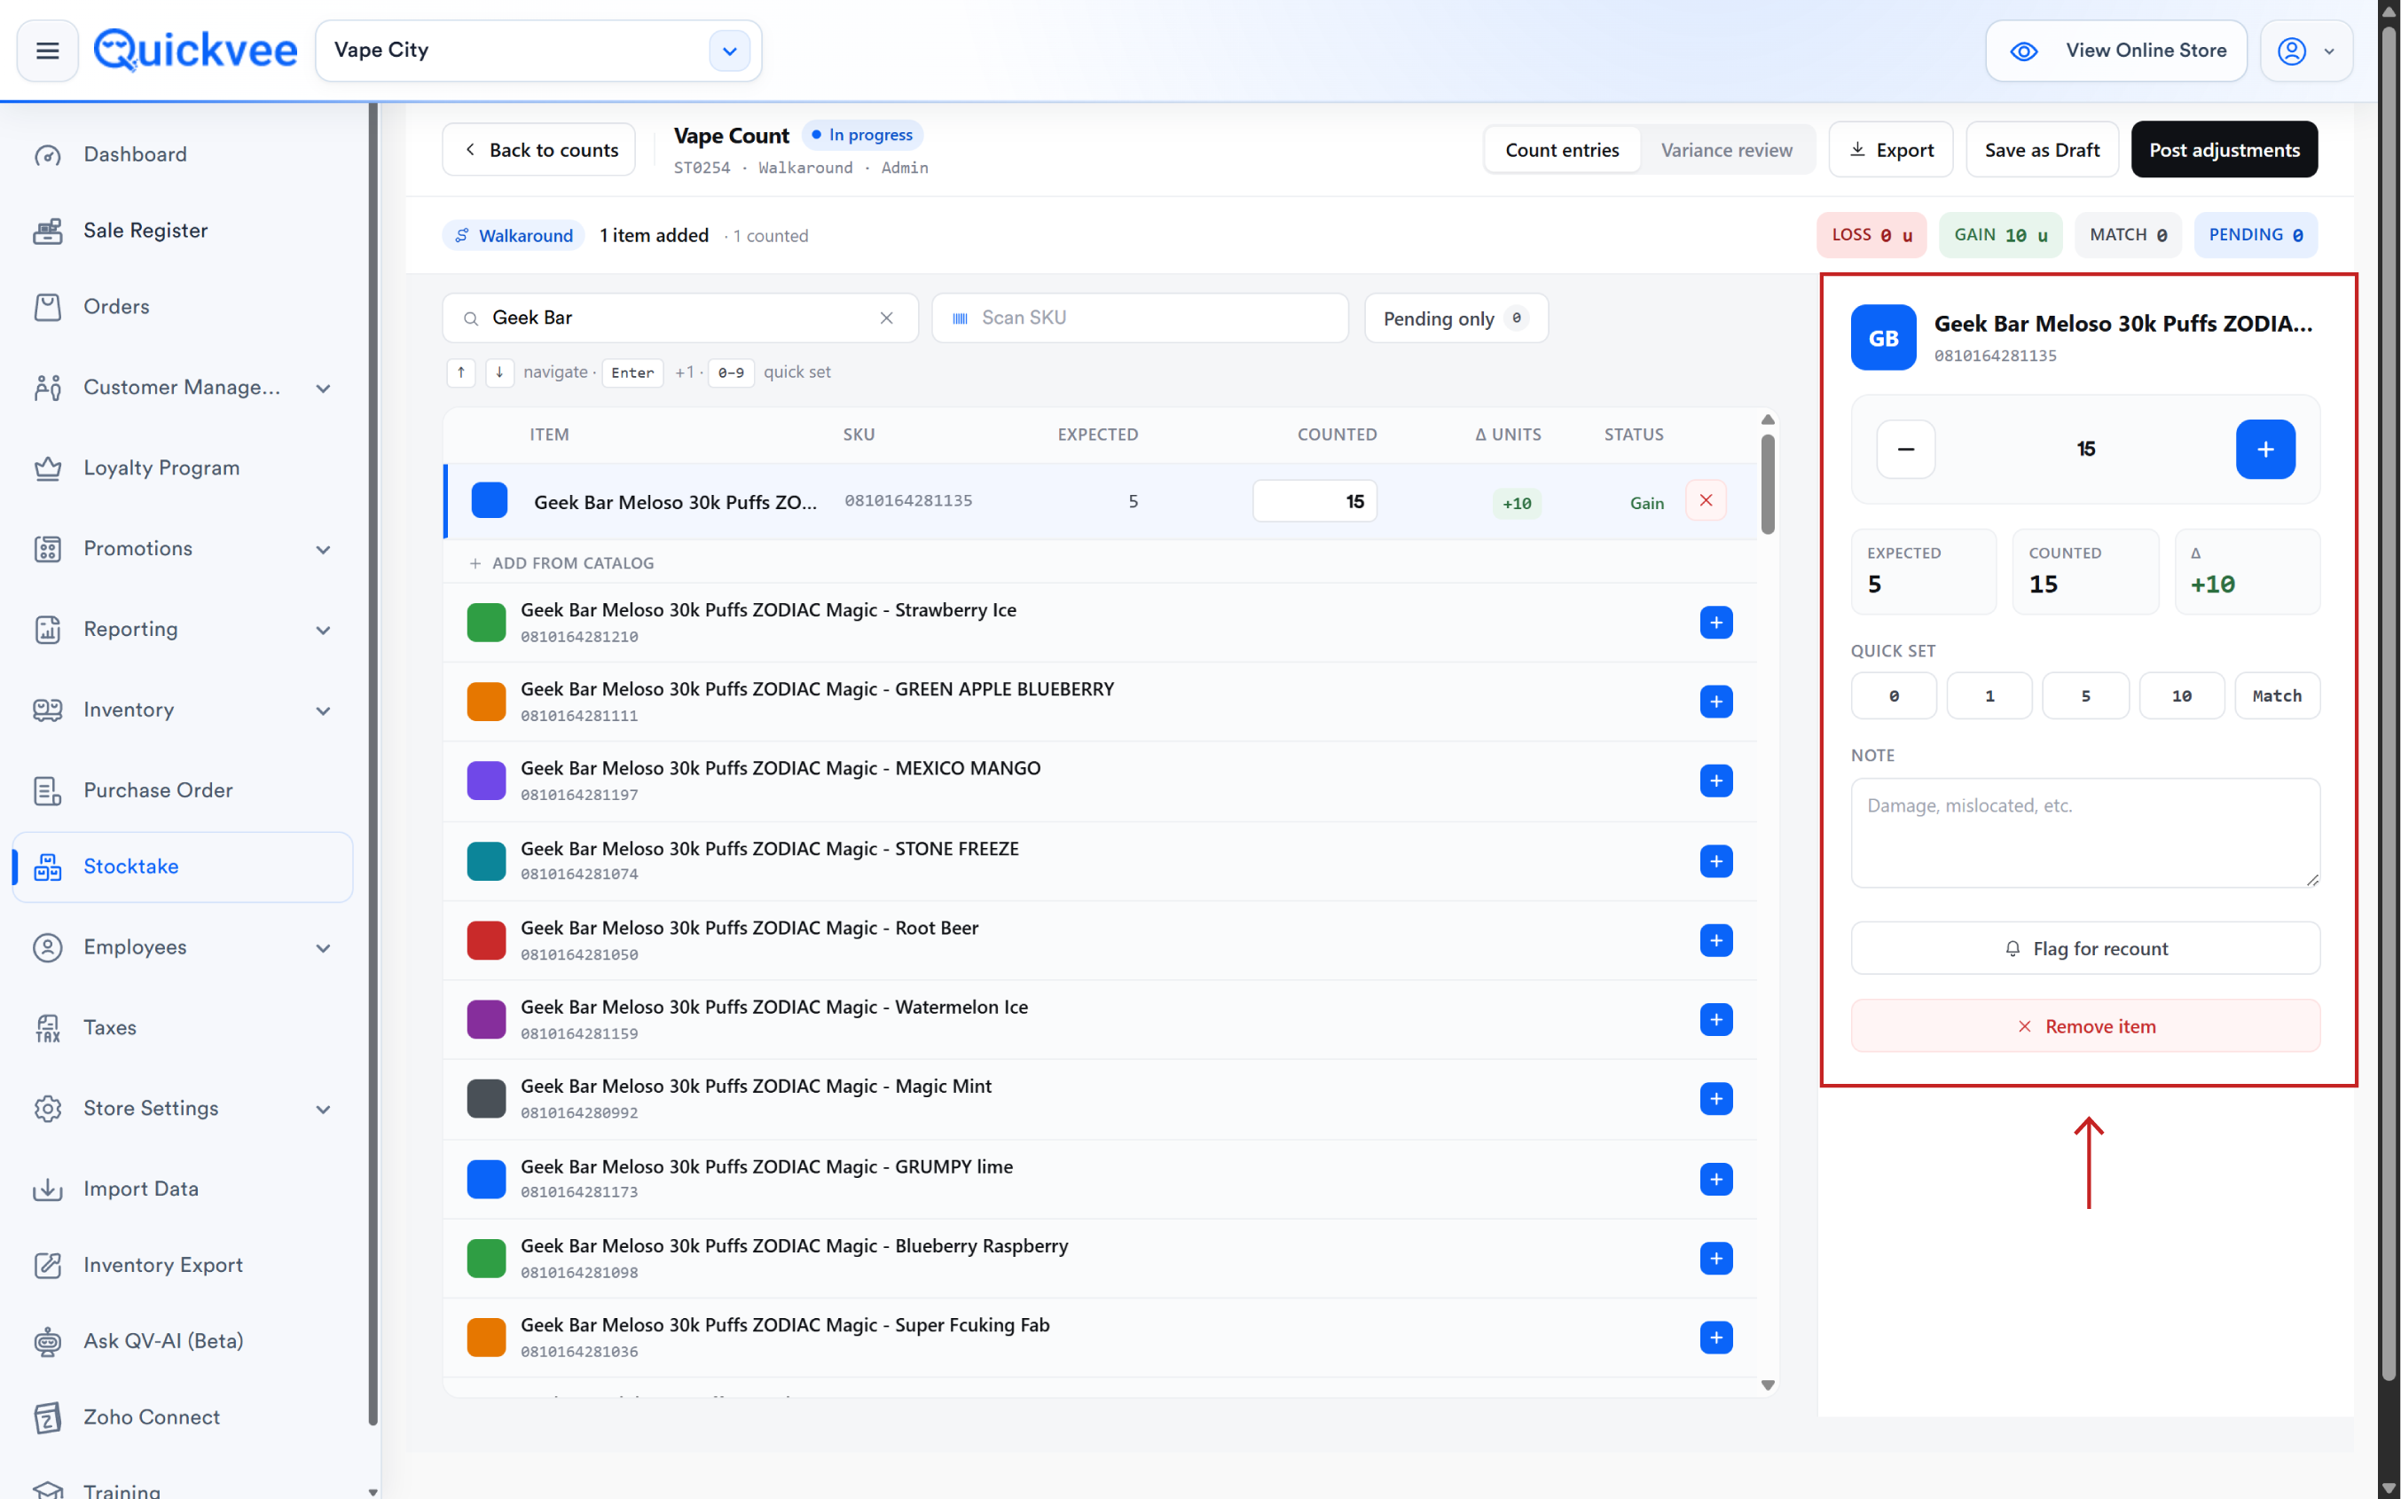This screenshot has width=2401, height=1499.
Task: Click the item list scrollbar thumb
Action: (x=1768, y=485)
